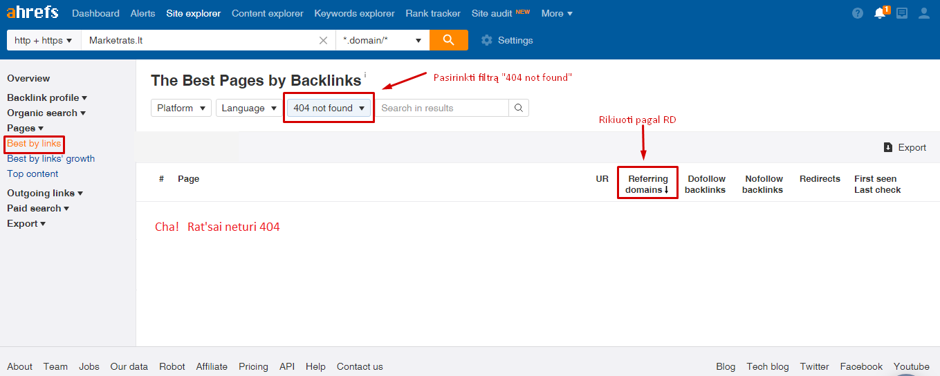This screenshot has height=376, width=940.
Task: Open Rank tracker
Action: point(433,13)
